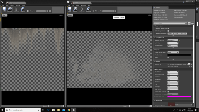Click Reimport in the Grime editor toolbar
This screenshot has width=199, height=112.
tap(88, 10)
